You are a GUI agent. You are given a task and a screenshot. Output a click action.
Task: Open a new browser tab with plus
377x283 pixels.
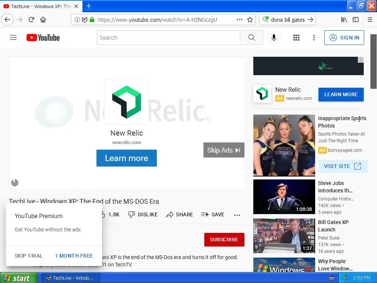pyautogui.click(x=89, y=6)
